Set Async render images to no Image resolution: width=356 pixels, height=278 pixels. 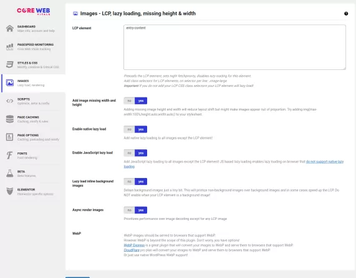[129, 210]
